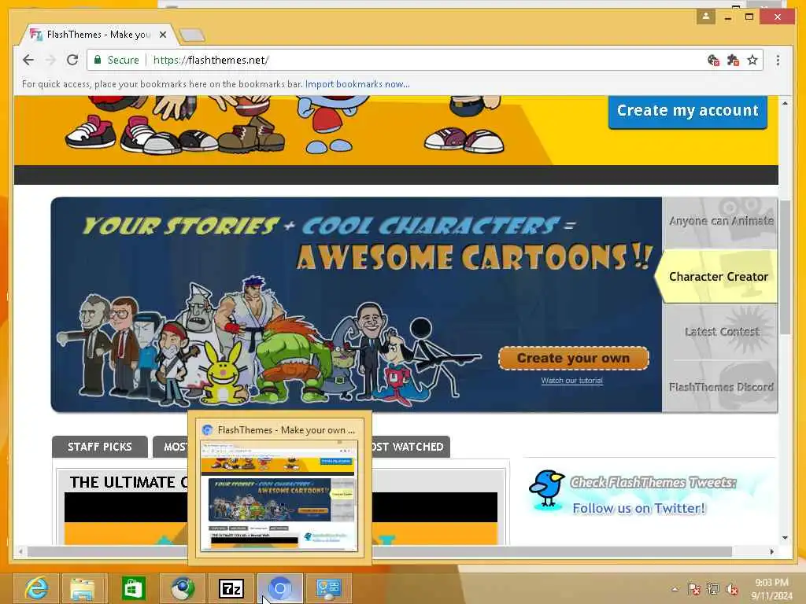Close the FlashThemes browser tab
The height and width of the screenshot is (604, 806).
coord(162,35)
